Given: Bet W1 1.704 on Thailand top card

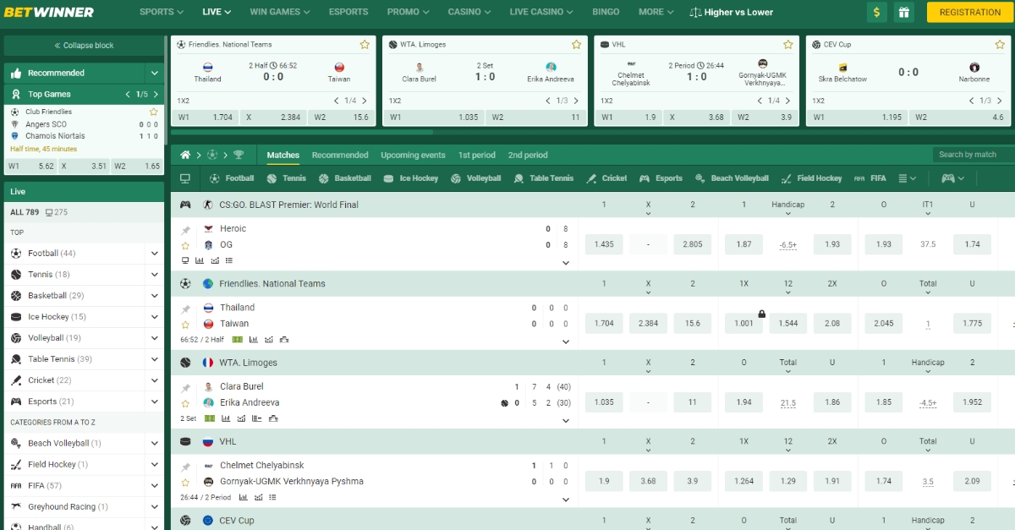Looking at the screenshot, I should coord(205,117).
